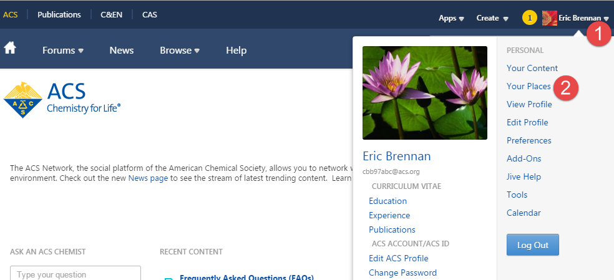
Task: Click the ACS Chemistry for Life logo
Action: pyautogui.click(x=62, y=99)
